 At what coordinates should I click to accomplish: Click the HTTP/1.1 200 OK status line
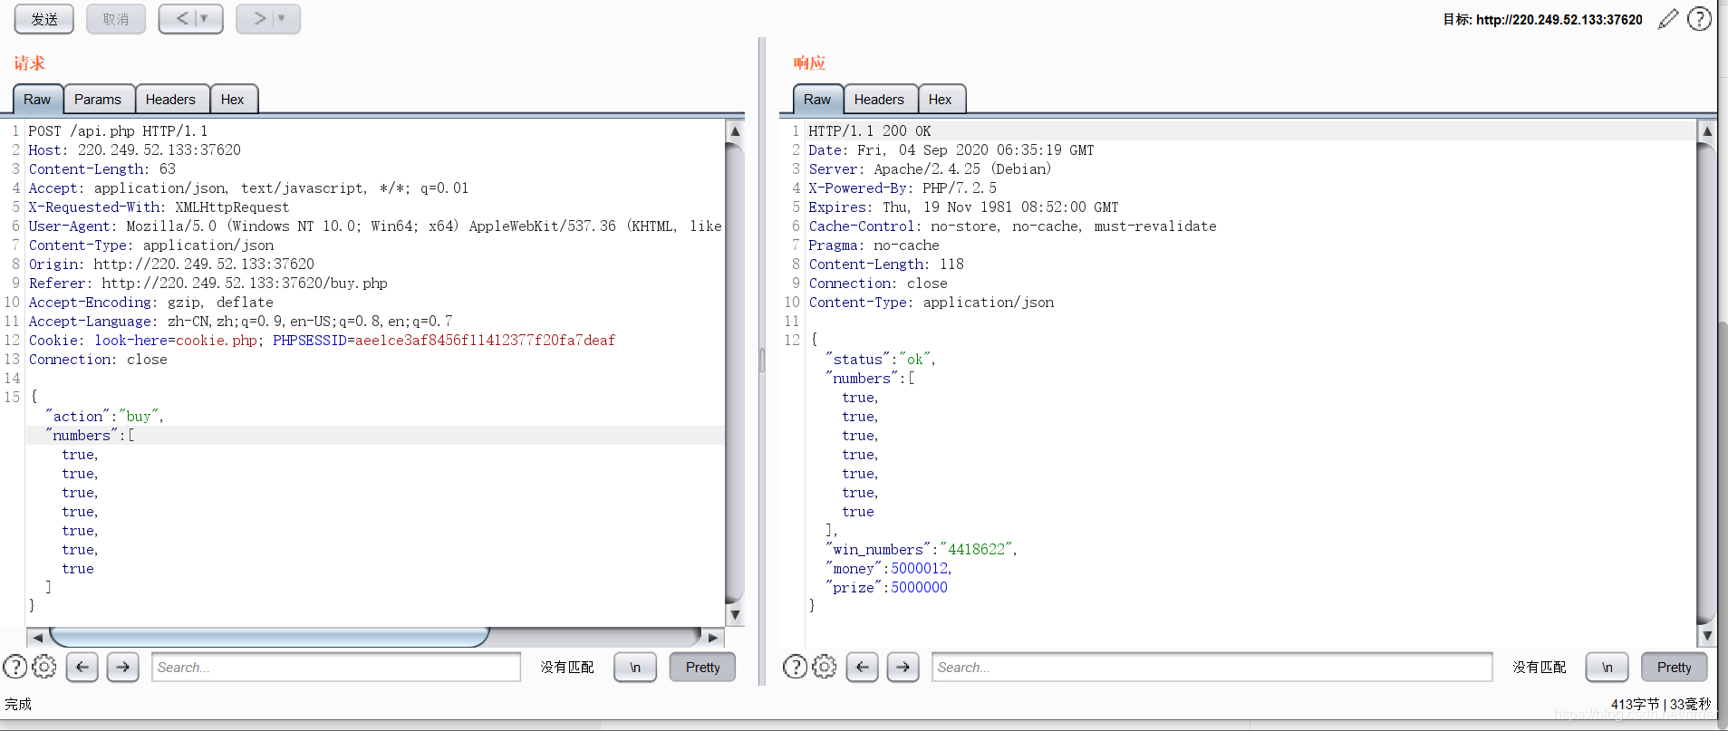pos(870,131)
